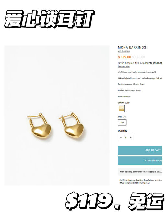Click the Free delivery estimate banner

click(x=140, y=172)
